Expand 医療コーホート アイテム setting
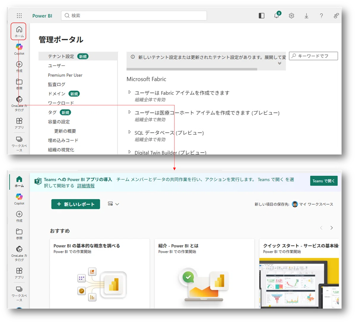356x323 pixels. (129, 112)
